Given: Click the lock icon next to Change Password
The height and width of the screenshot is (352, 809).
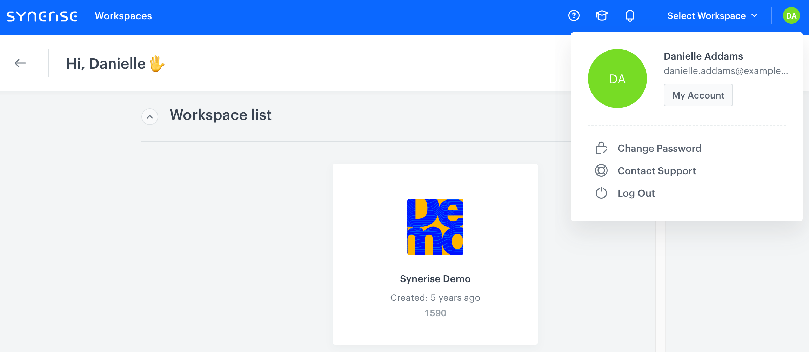Looking at the screenshot, I should pyautogui.click(x=601, y=148).
